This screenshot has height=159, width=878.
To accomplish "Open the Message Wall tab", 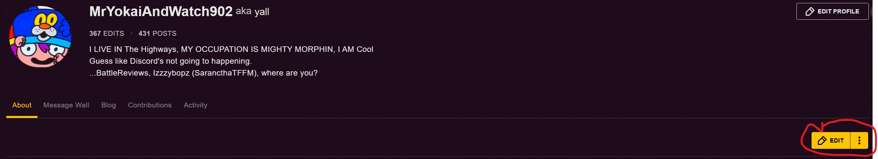I will click(x=66, y=105).
